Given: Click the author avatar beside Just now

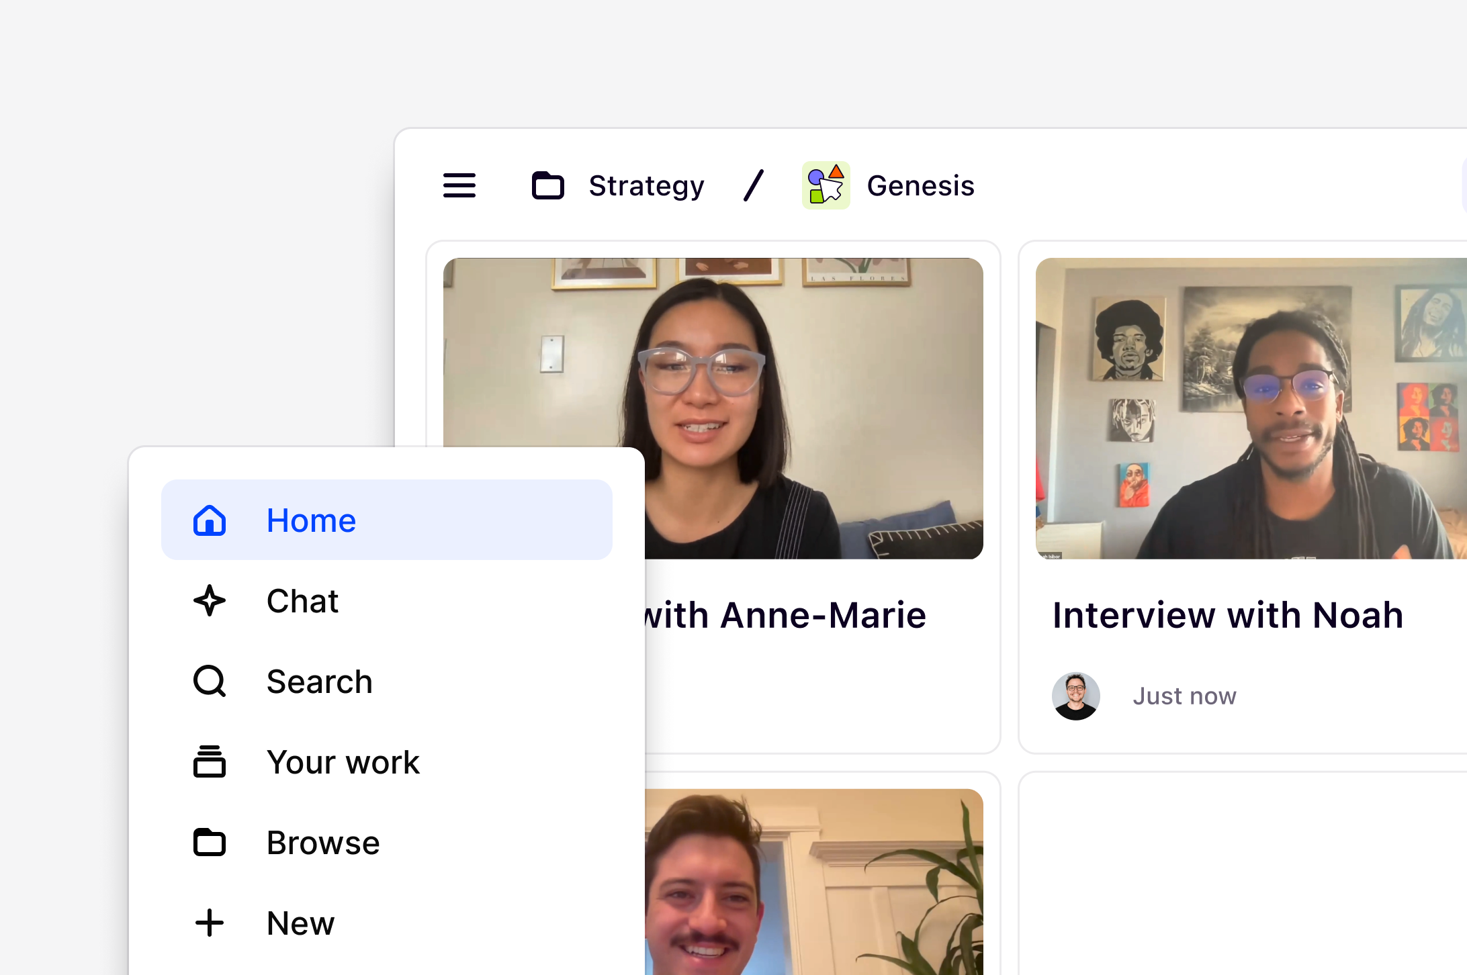Looking at the screenshot, I should click(x=1075, y=696).
